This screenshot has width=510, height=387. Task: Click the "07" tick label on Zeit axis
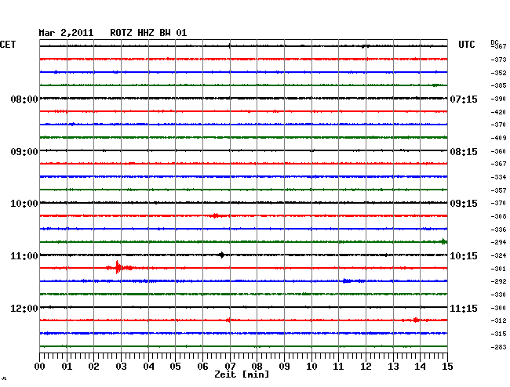230,367
